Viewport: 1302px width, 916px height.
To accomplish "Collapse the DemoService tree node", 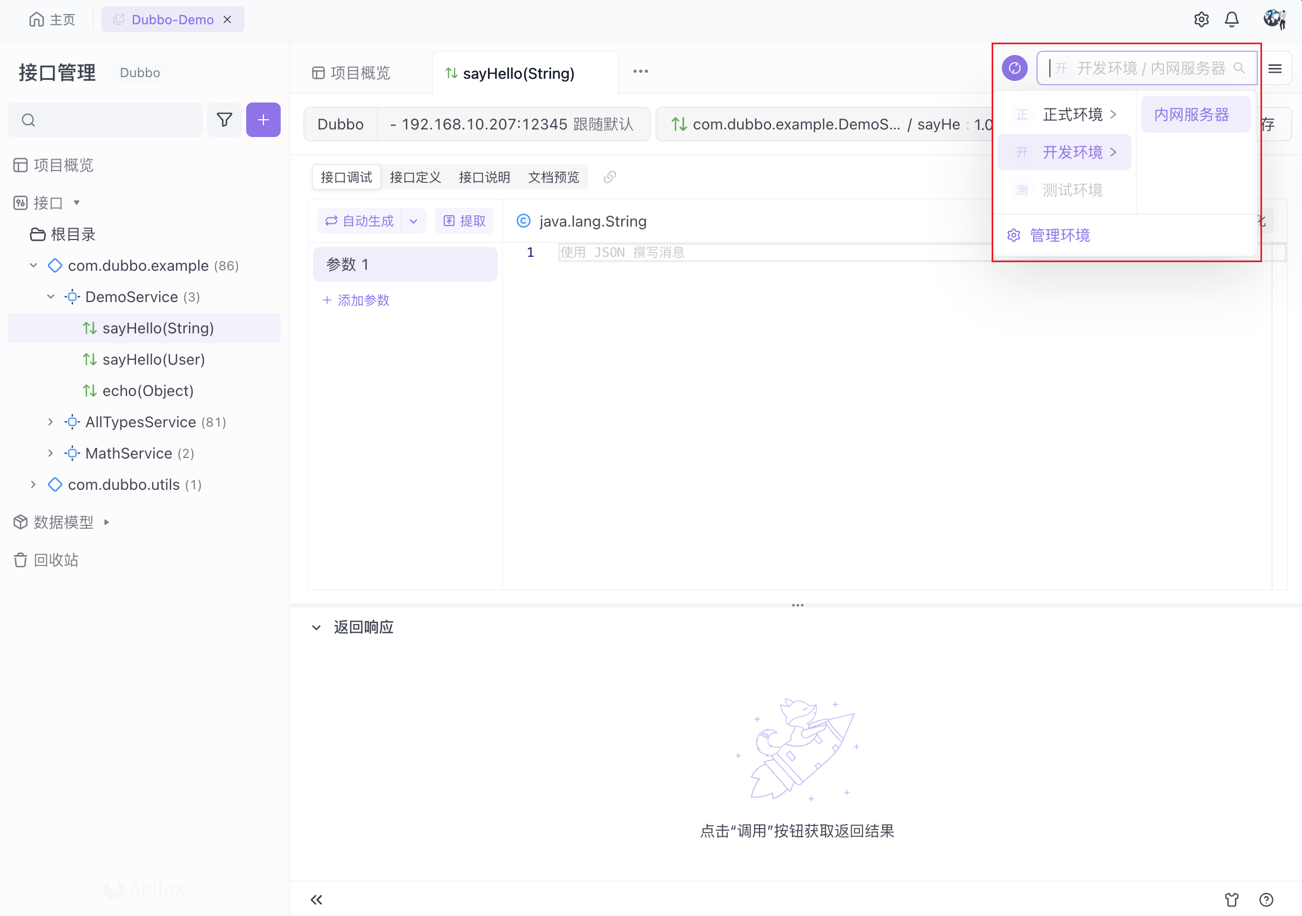I will coord(51,297).
